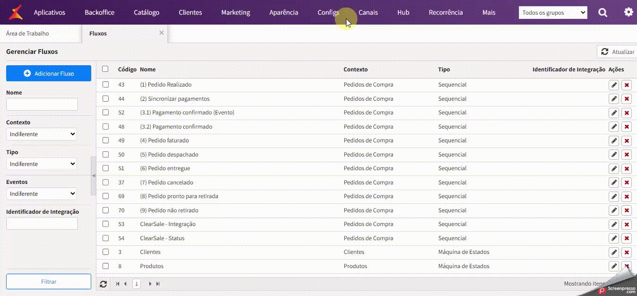Remove the (4) Pedido faturado flow

pos(627,141)
